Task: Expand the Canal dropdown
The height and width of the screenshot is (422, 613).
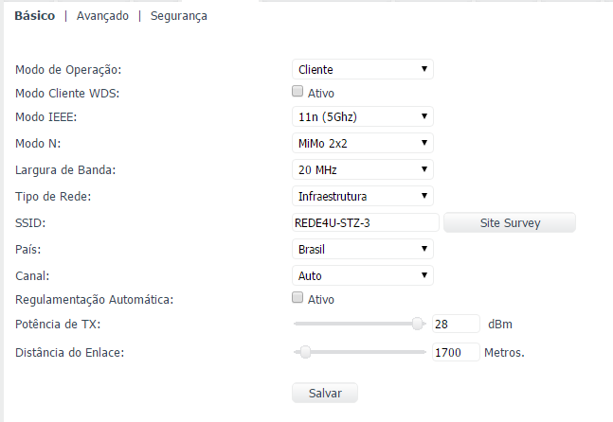Action: pyautogui.click(x=362, y=275)
